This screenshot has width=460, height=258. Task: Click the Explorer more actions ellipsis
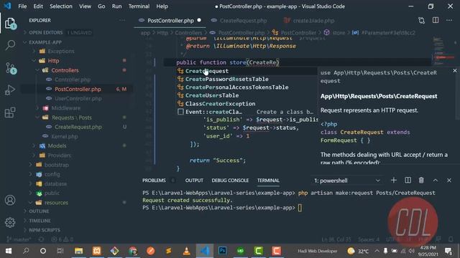(x=122, y=20)
